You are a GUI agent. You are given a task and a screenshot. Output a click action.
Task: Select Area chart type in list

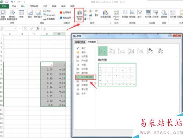[82, 73]
